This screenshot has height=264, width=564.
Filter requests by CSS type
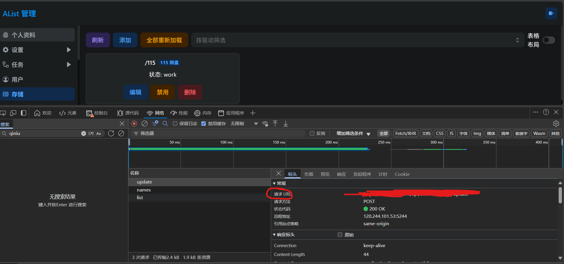(440, 133)
